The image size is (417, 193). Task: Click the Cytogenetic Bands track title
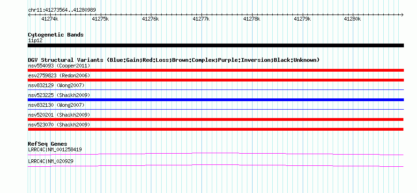pyautogui.click(x=56, y=35)
